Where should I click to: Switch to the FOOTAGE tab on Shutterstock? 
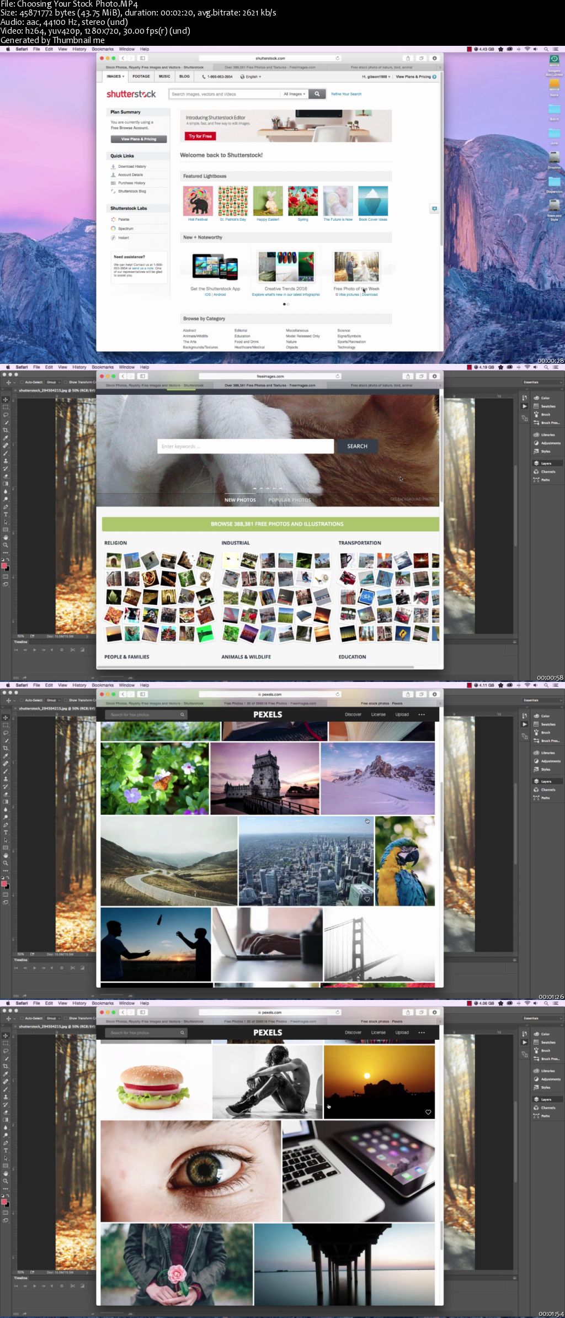coord(141,77)
